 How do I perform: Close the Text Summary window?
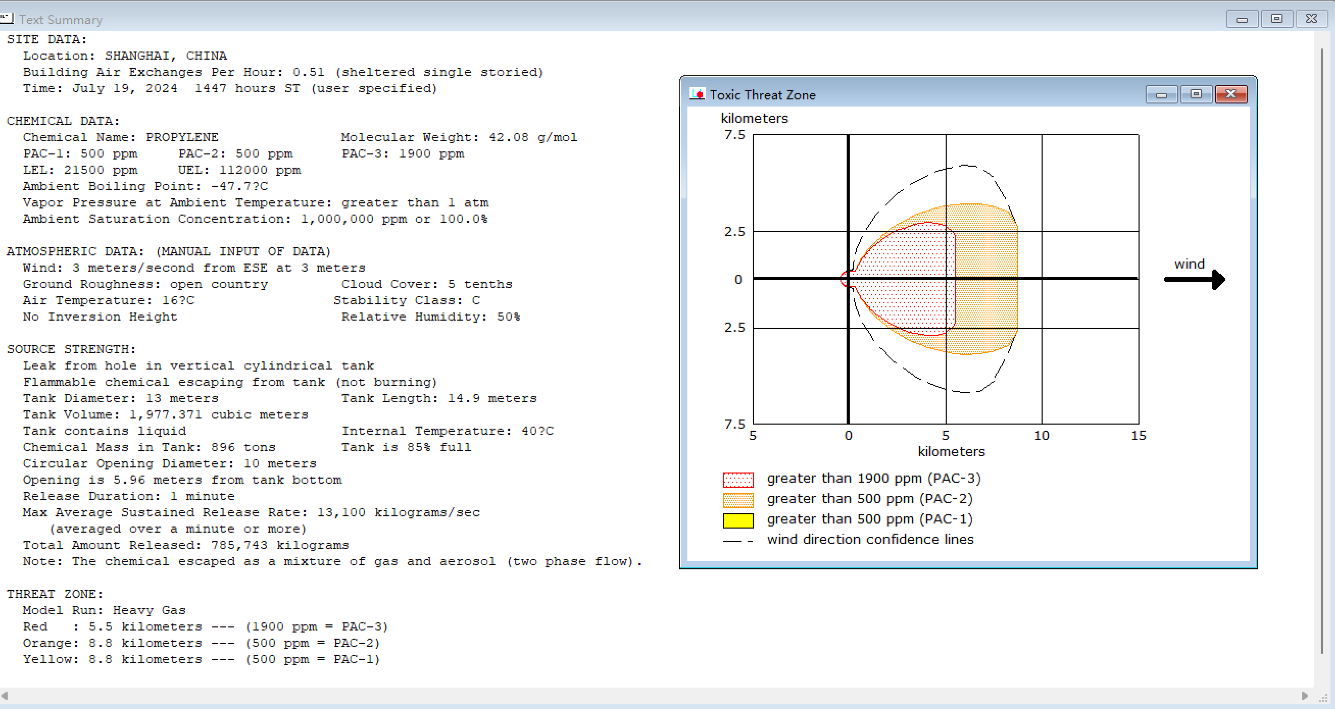[1311, 19]
